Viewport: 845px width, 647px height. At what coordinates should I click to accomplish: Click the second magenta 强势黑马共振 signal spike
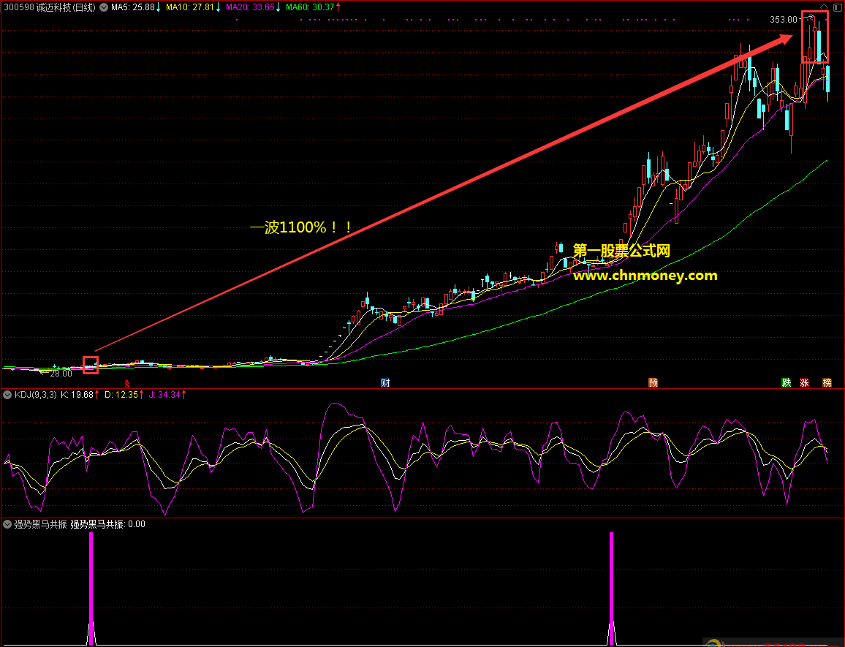click(x=612, y=589)
